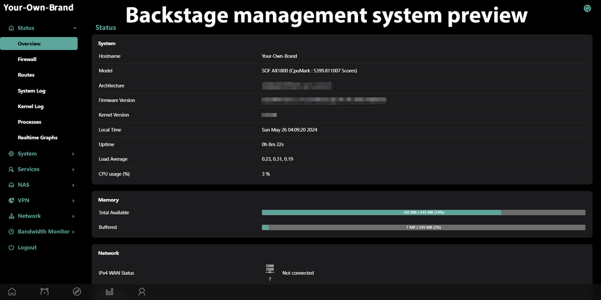Screen dimensions: 601x300
Task: Click the bear face icon in bottom bar
Action: [44, 291]
